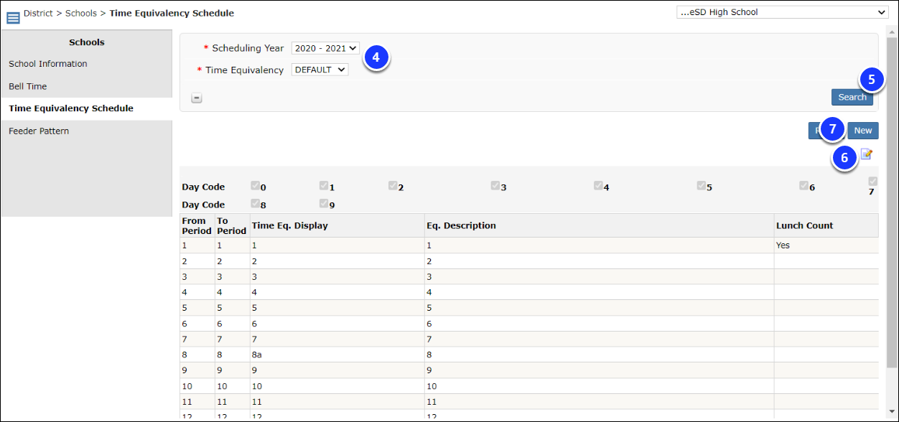Toggle Day Code 5 checkbox
The image size is (899, 422).
(x=702, y=185)
